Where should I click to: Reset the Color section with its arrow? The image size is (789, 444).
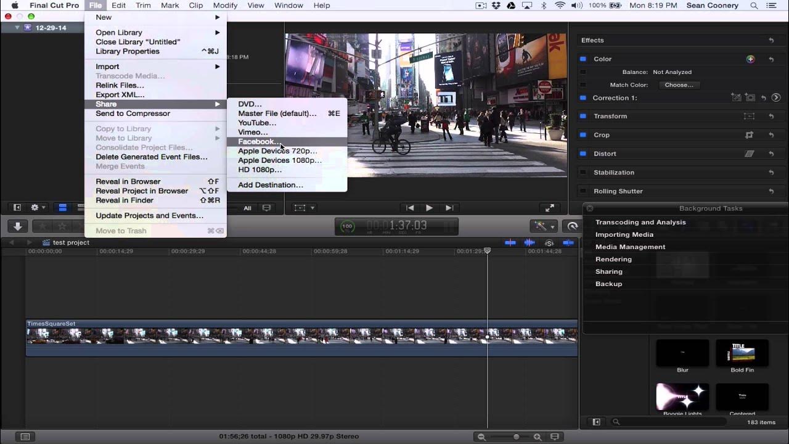coord(771,59)
